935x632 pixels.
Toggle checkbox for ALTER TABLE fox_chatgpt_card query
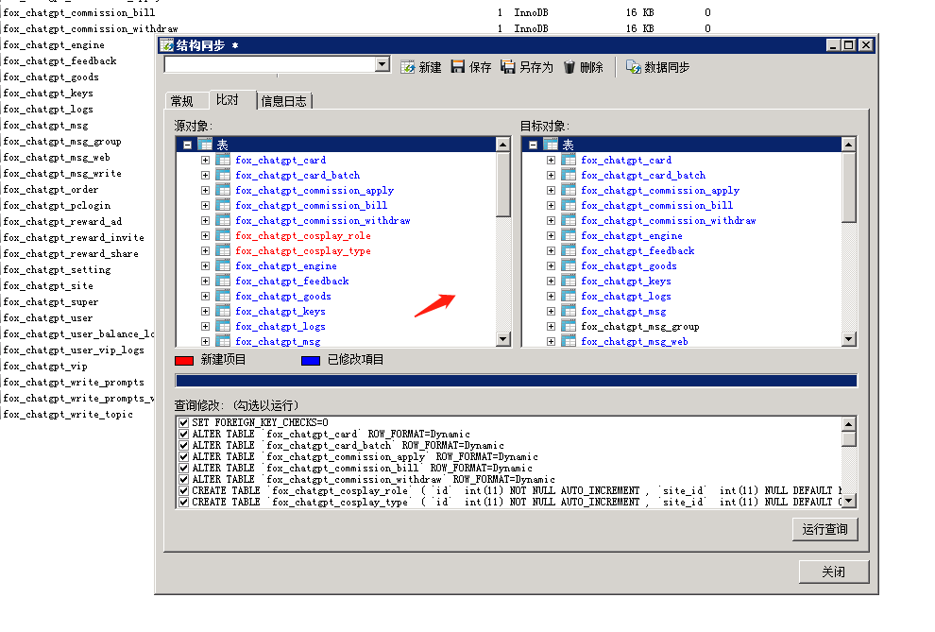[183, 434]
